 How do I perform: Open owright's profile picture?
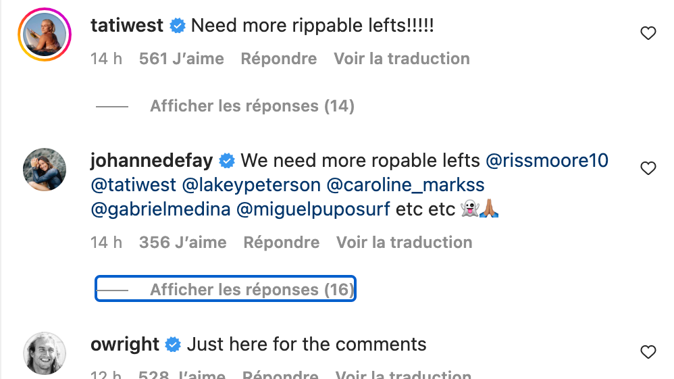45,353
